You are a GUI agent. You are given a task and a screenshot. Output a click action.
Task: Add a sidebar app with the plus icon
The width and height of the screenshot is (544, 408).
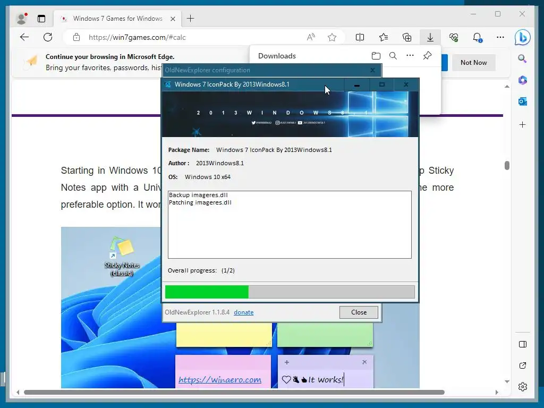(523, 124)
